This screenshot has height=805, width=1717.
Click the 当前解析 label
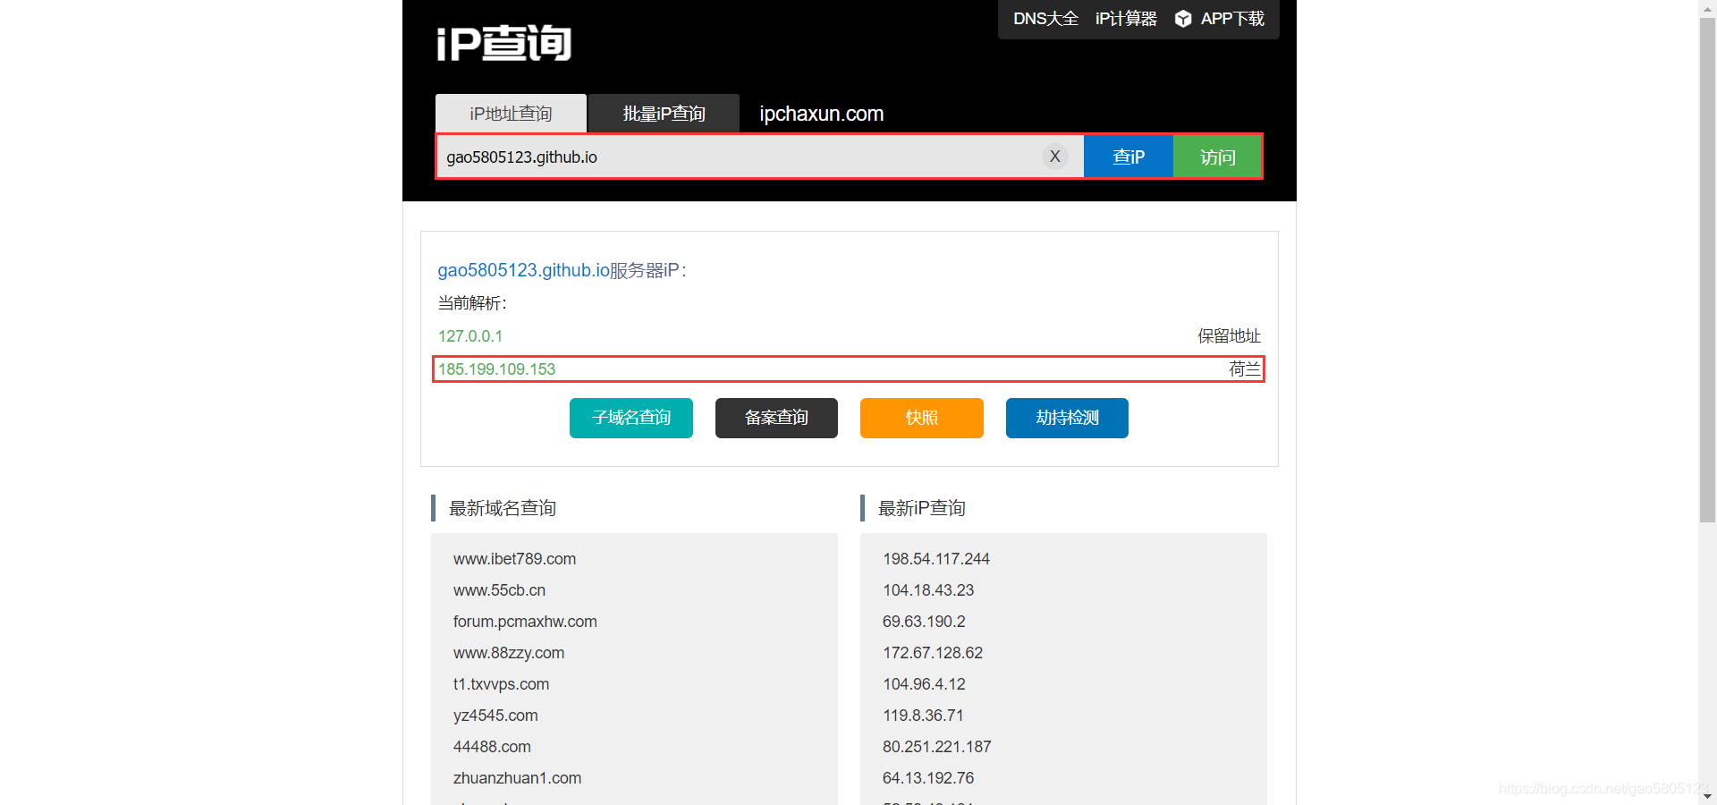471,303
